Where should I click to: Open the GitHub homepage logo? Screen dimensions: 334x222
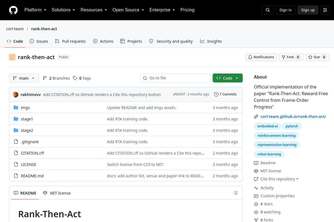coord(13,10)
